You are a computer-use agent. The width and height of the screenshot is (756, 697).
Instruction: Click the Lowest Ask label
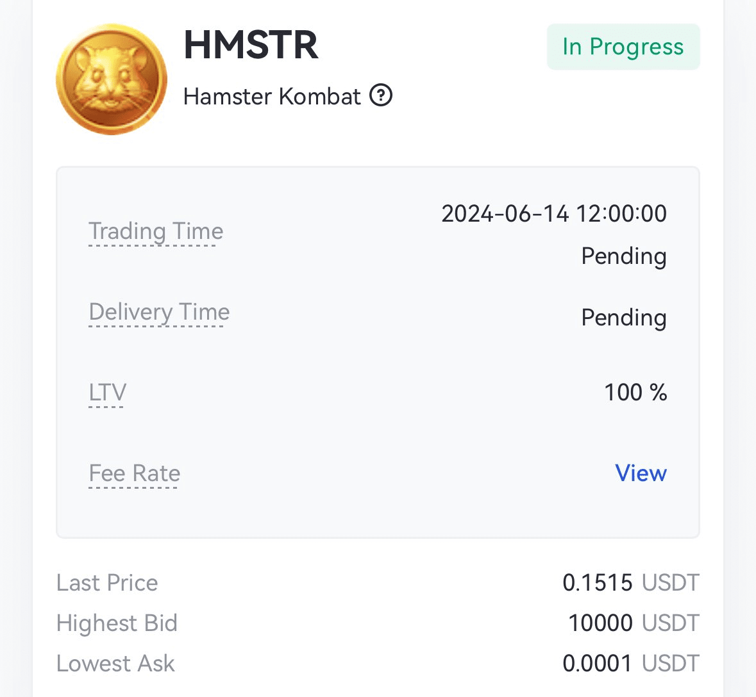point(115,663)
